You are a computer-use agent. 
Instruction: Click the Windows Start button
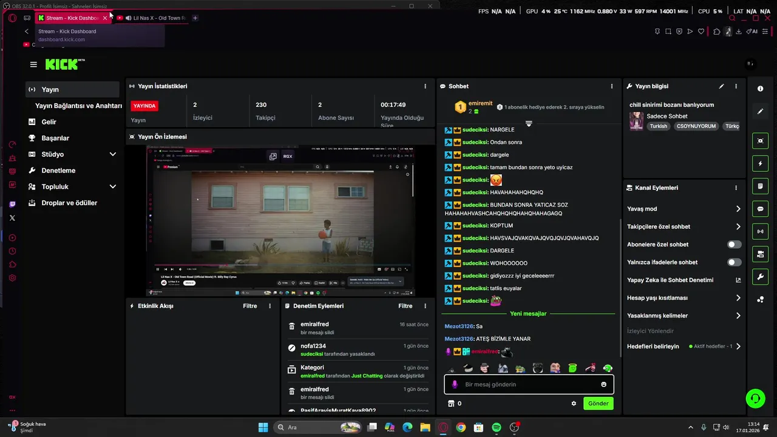point(263,427)
